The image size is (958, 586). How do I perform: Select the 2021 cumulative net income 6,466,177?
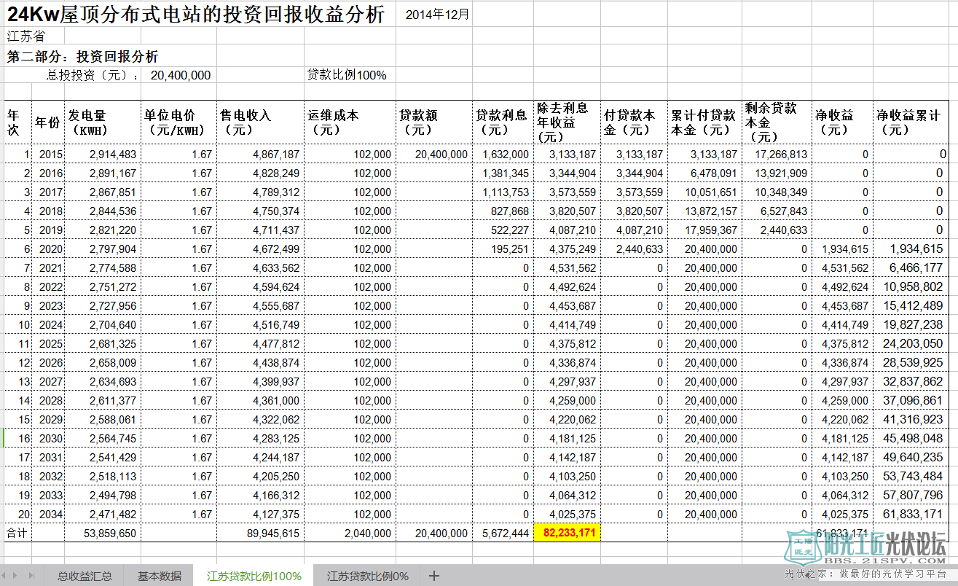click(x=911, y=268)
